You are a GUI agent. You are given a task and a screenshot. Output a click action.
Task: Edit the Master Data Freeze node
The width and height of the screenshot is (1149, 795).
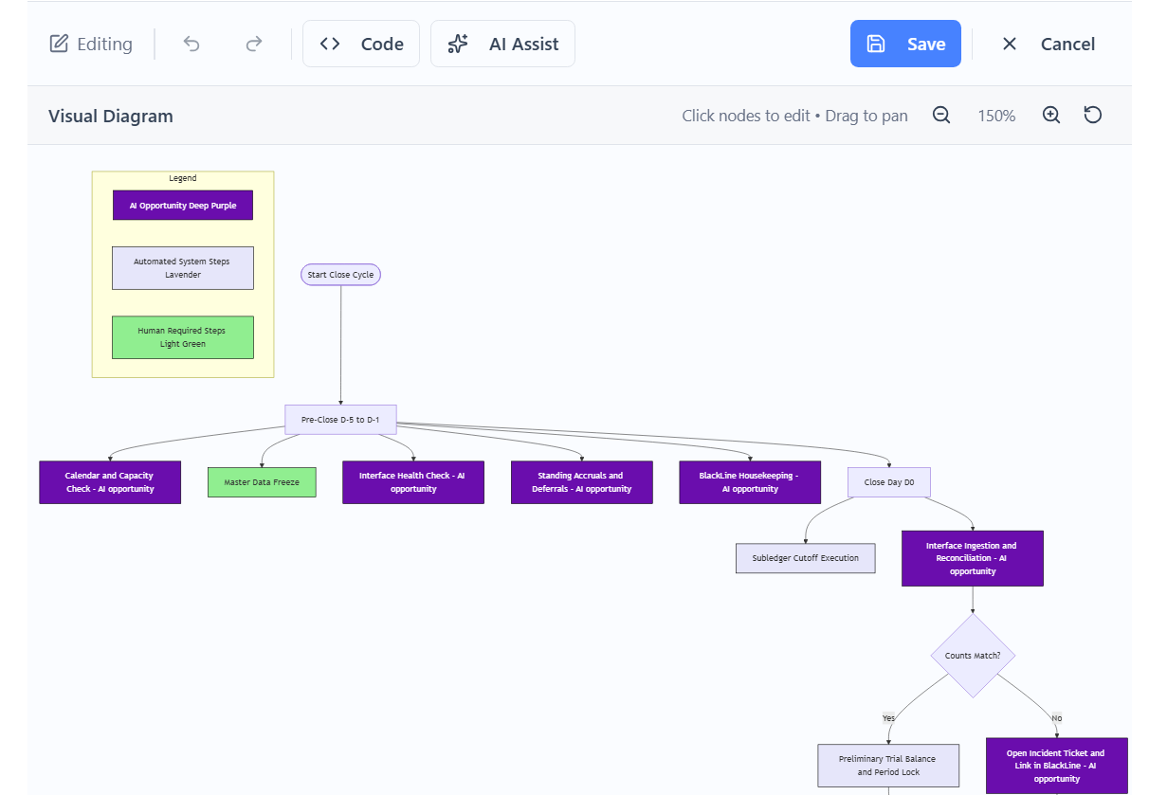coord(262,481)
